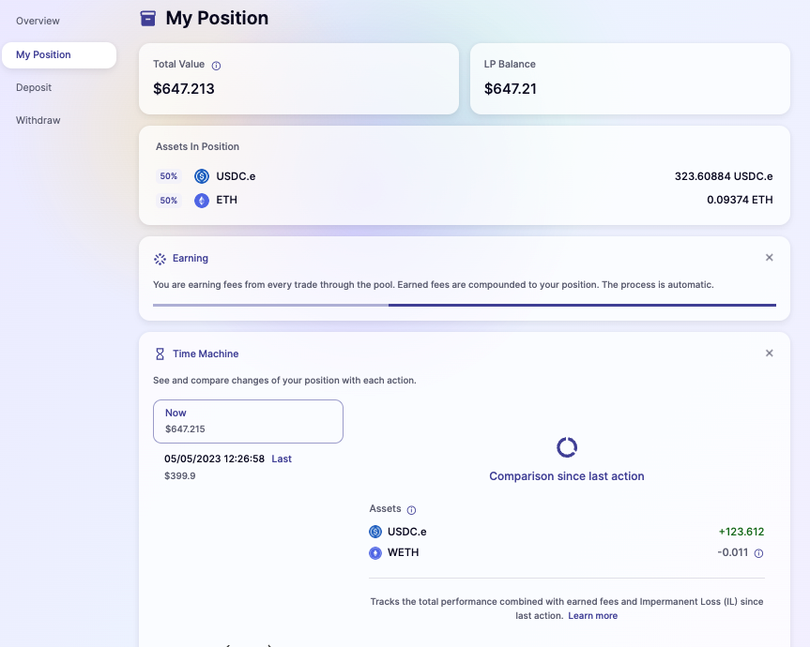Viewport: 810px width, 647px height.
Task: Click the ETH token icon in Assets In Position
Action: [x=202, y=200]
